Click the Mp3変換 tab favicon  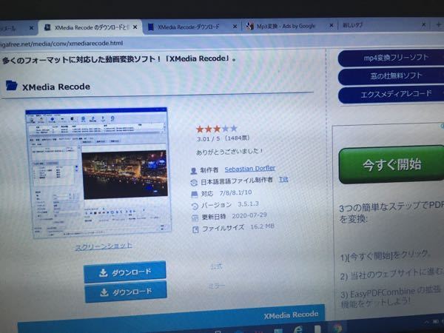[249, 26]
